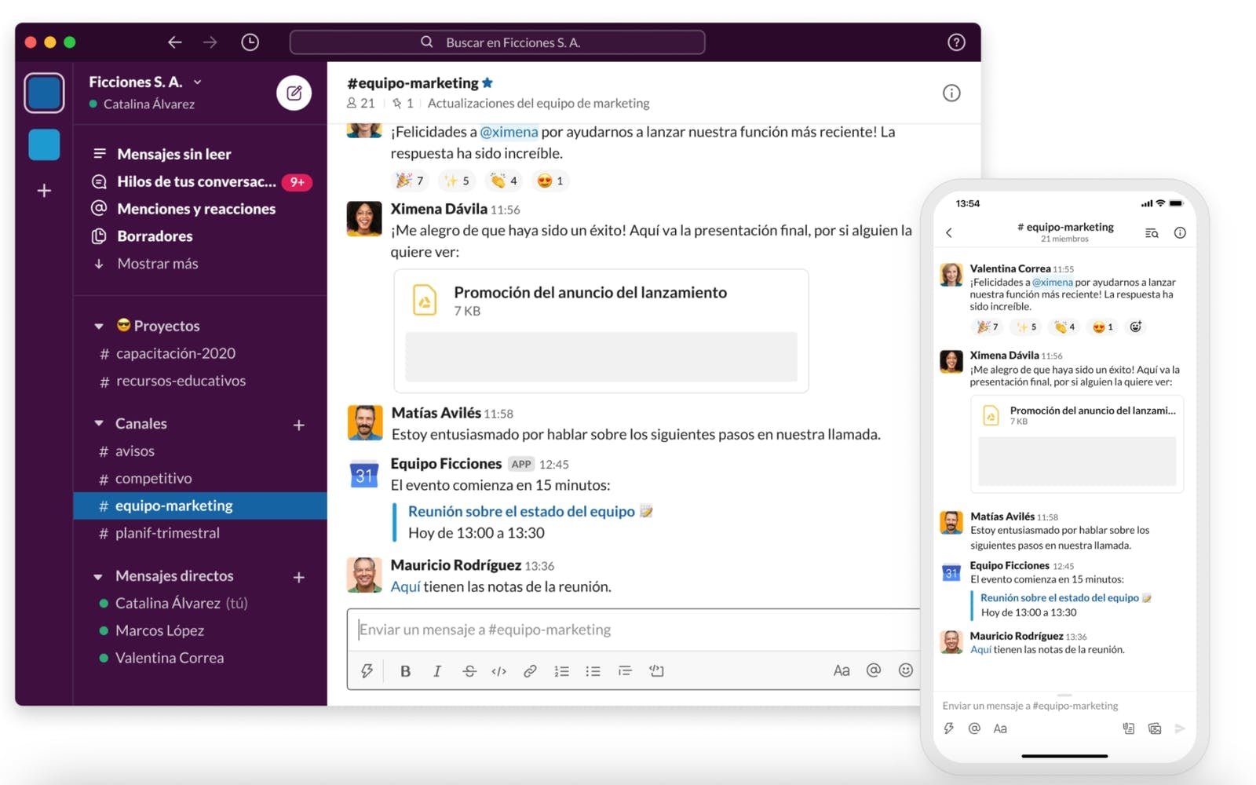Open history clock icon in title bar
Viewport: 1256px width, 785px height.
(250, 42)
